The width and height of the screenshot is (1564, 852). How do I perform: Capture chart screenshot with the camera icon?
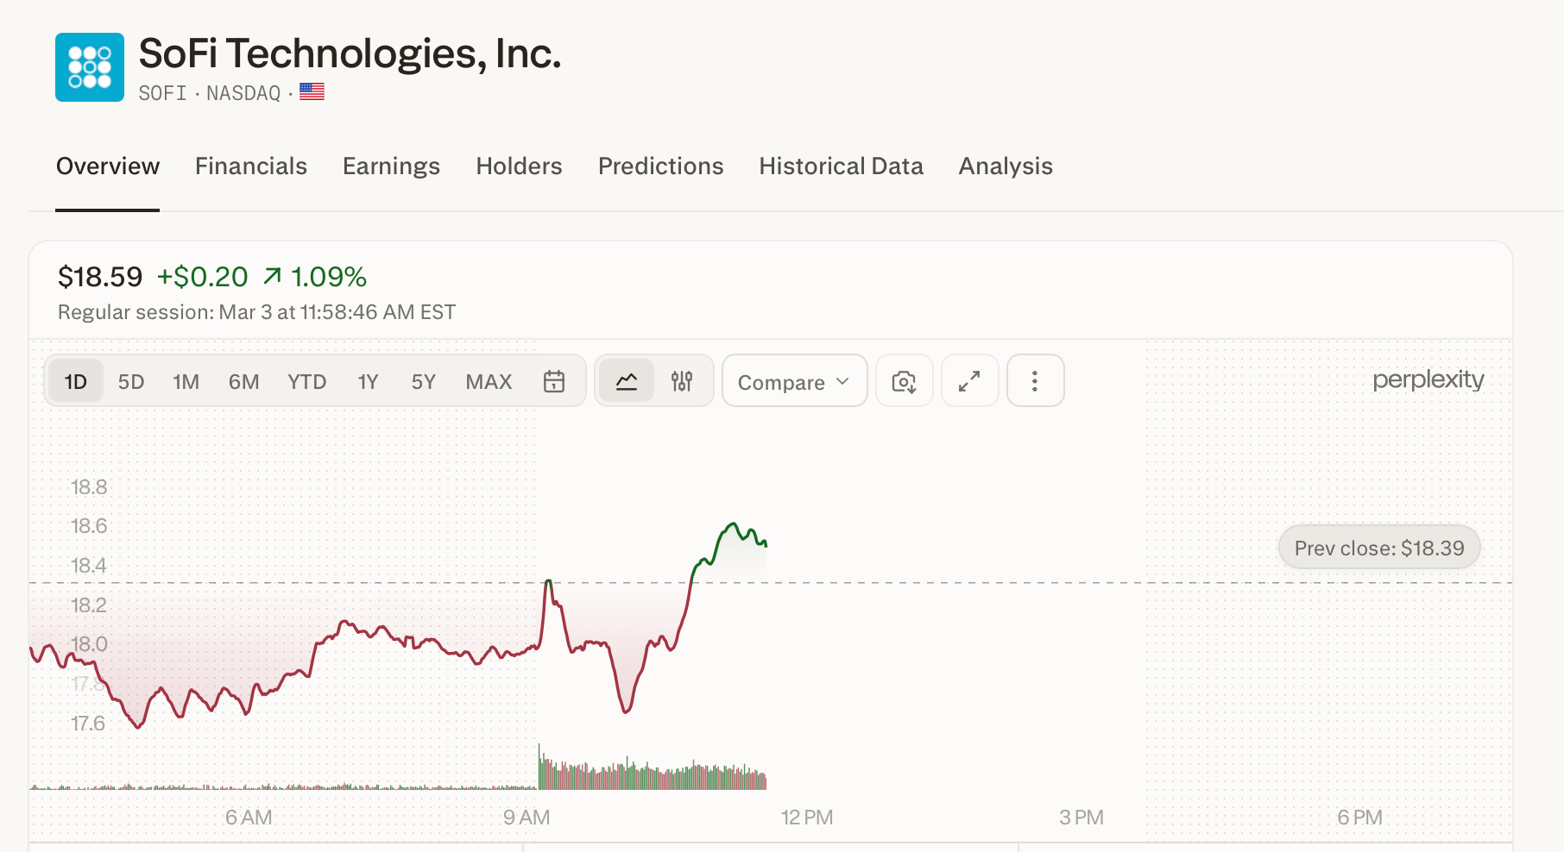point(904,380)
